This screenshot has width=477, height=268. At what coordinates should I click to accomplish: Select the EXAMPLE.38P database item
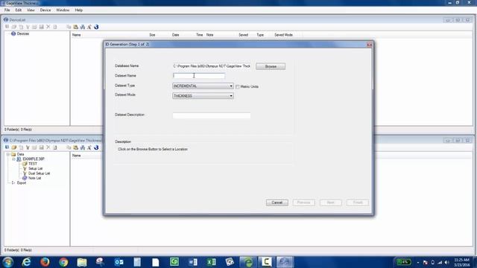click(34, 159)
